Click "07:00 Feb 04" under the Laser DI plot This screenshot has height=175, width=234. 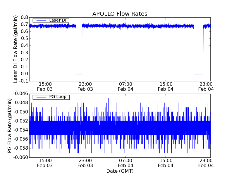click(125, 87)
